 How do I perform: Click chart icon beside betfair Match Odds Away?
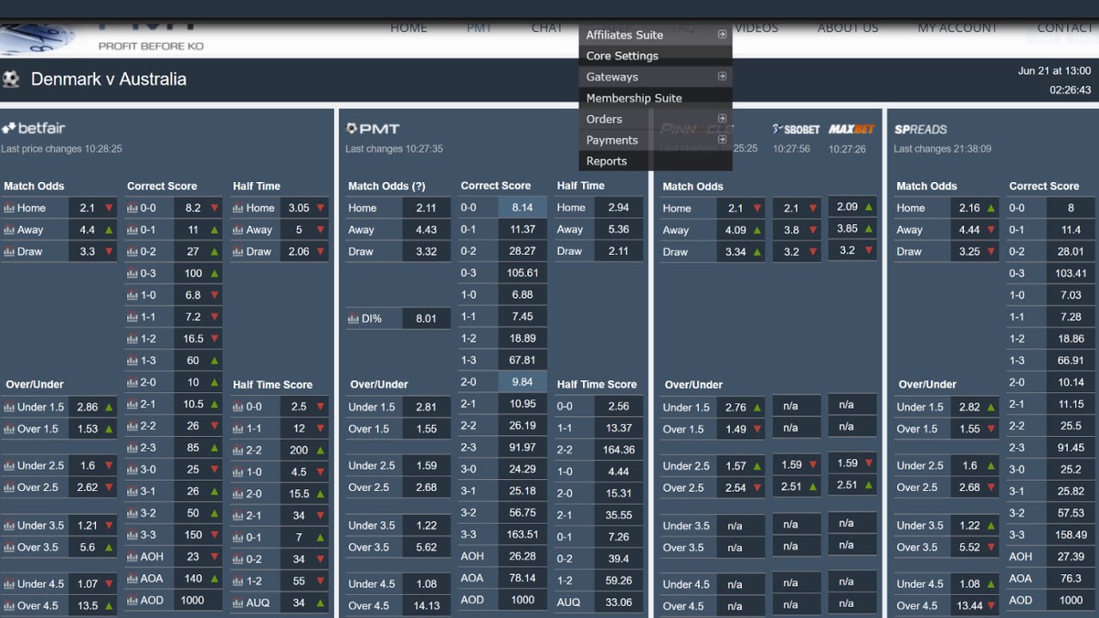pyautogui.click(x=9, y=230)
